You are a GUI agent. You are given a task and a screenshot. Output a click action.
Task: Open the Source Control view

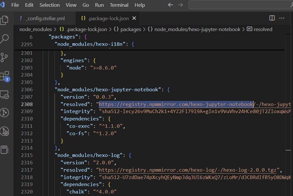point(4,57)
